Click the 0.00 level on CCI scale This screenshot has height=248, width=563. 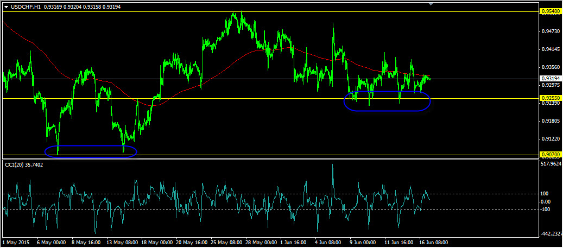tap(545, 202)
